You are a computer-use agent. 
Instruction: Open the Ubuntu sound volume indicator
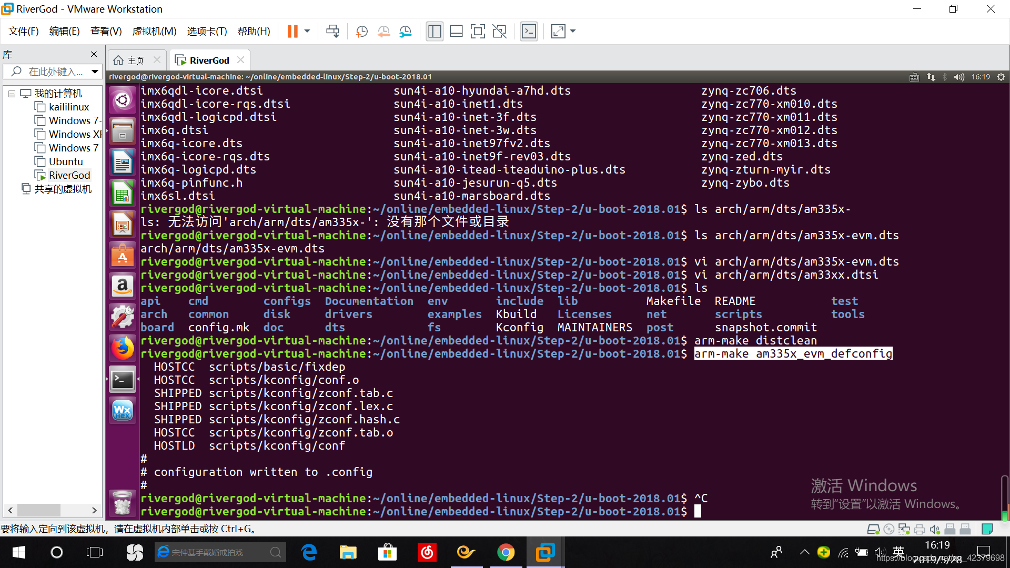point(959,77)
